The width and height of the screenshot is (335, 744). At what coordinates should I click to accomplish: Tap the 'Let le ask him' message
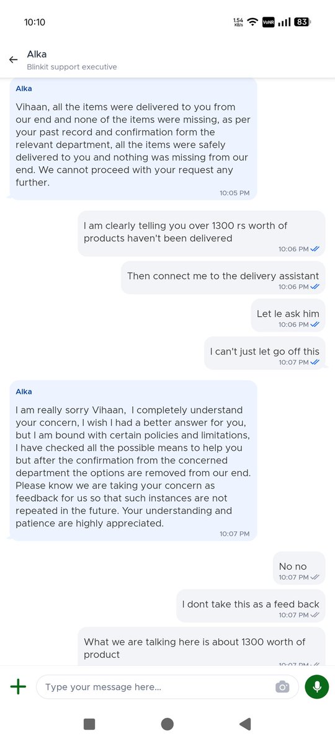point(288,315)
